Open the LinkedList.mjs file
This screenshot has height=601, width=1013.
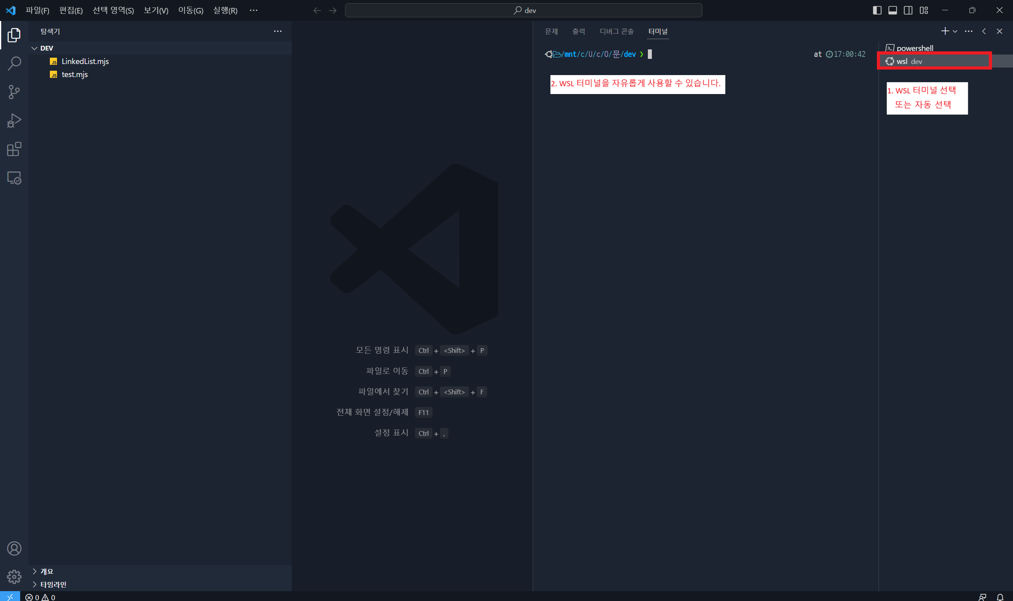click(x=85, y=61)
